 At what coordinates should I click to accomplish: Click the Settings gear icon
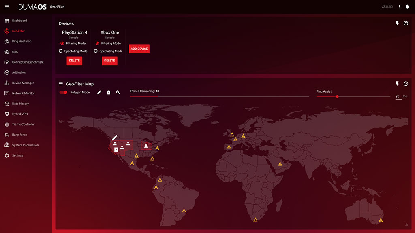pyautogui.click(x=7, y=155)
